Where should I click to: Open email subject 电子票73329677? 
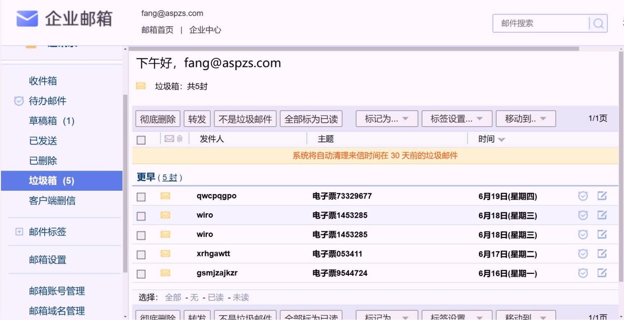pyautogui.click(x=342, y=196)
